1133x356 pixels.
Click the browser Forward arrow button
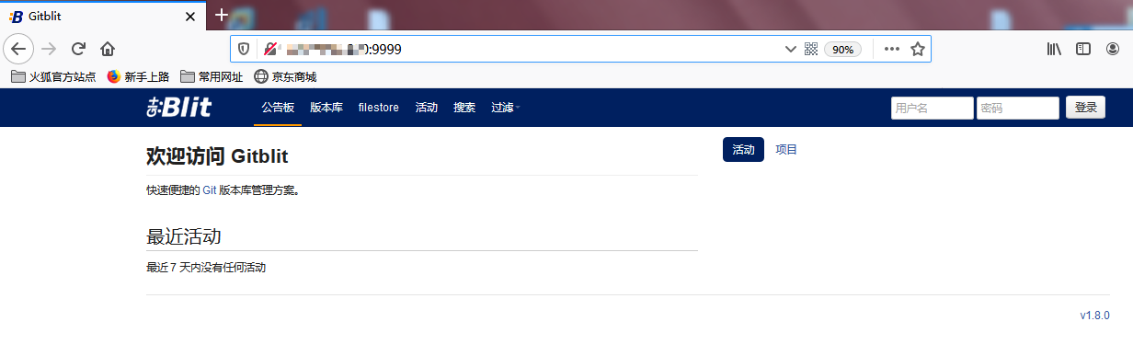coord(50,49)
